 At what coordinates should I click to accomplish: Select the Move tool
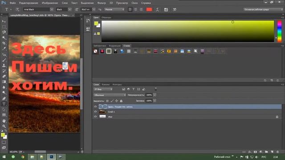point(4,21)
